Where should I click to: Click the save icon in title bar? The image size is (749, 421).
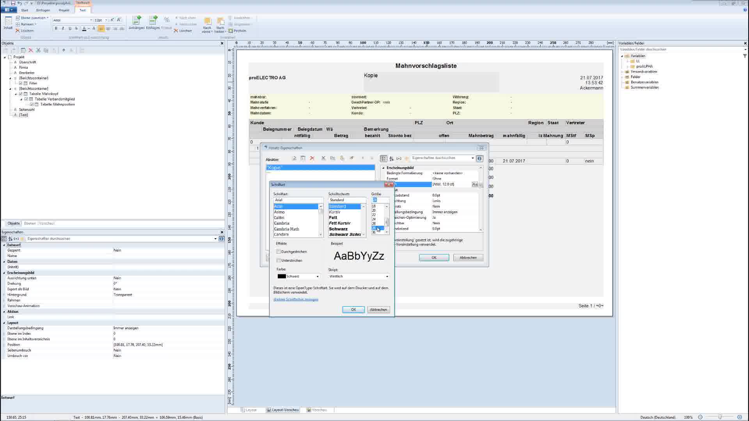click(x=13, y=3)
